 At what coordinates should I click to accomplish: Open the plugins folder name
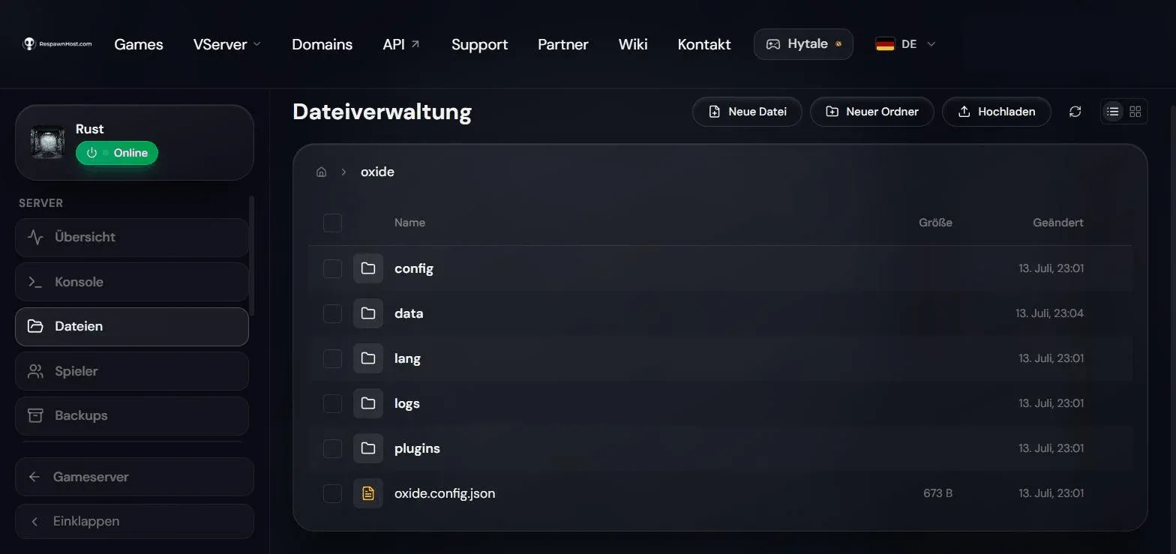417,448
